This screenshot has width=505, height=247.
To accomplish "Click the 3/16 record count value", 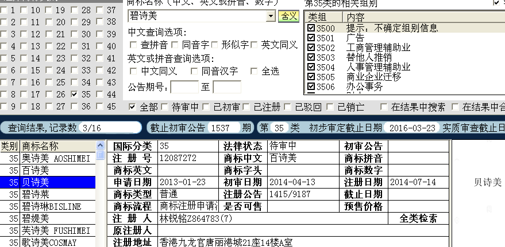I will (x=92, y=128).
